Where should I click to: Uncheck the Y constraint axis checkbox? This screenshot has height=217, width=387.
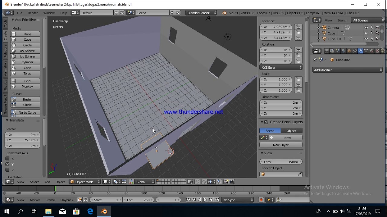[x=8, y=164]
